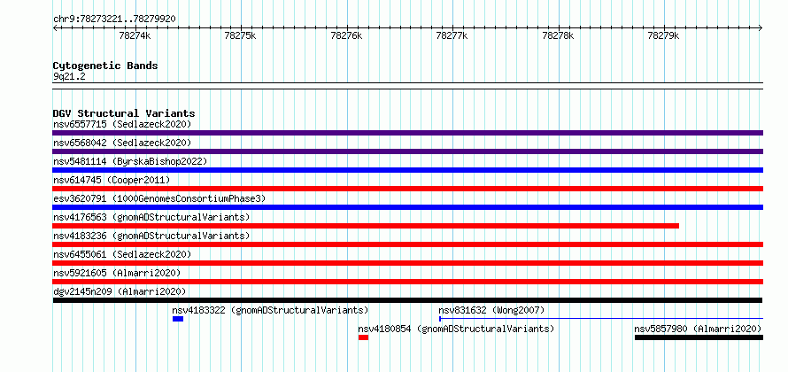
Task: Select the dgv2145n209 black variant bar
Action: coord(407,300)
